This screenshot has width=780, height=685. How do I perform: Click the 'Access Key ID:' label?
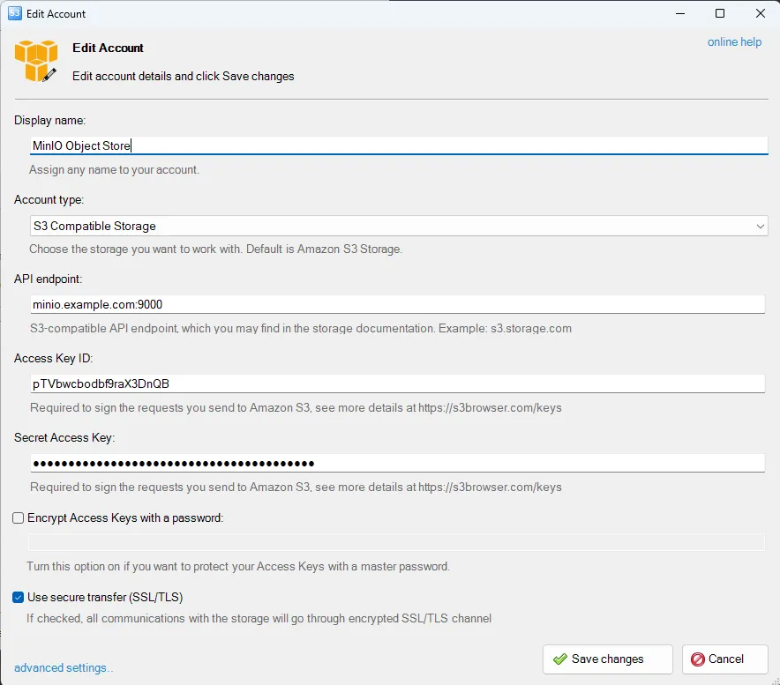pyautogui.click(x=53, y=359)
